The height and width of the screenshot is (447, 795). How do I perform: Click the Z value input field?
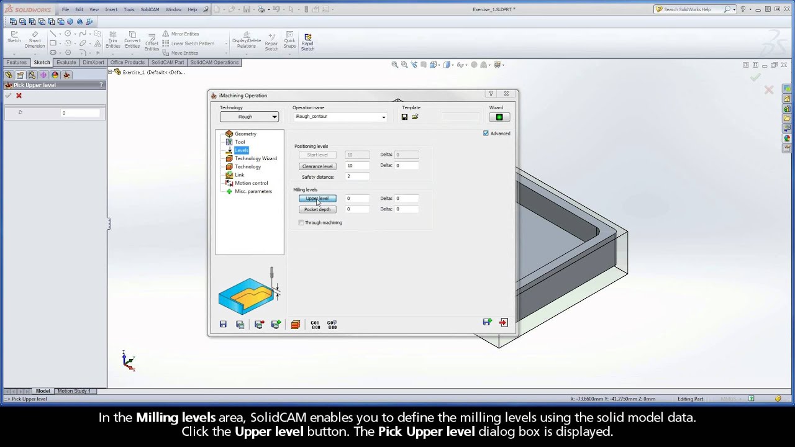click(x=79, y=113)
